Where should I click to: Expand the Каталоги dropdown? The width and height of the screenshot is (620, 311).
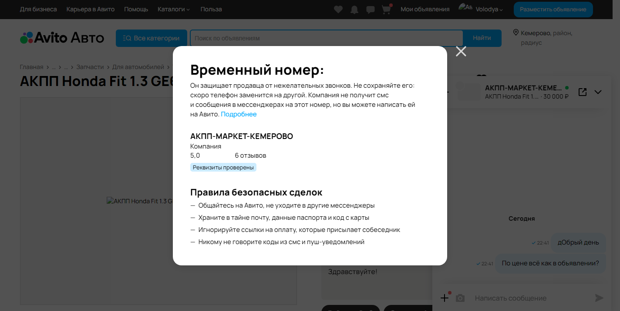point(174,9)
